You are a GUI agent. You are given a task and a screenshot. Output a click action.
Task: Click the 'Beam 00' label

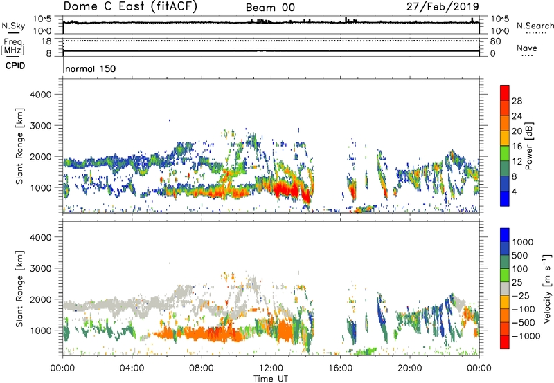270,8
